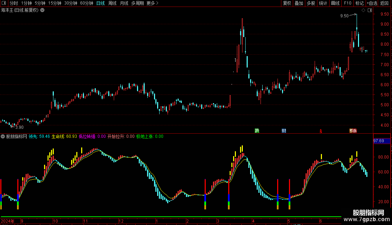This screenshot has height=225, width=392.
Task: Open the 复权 adjustment option
Action: coord(287,3)
